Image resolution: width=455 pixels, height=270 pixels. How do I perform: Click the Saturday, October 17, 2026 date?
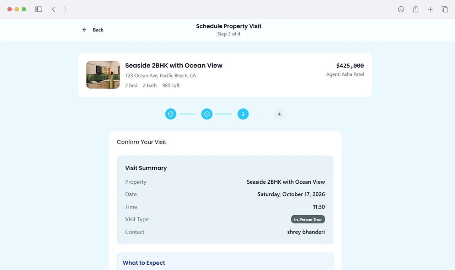pyautogui.click(x=291, y=194)
